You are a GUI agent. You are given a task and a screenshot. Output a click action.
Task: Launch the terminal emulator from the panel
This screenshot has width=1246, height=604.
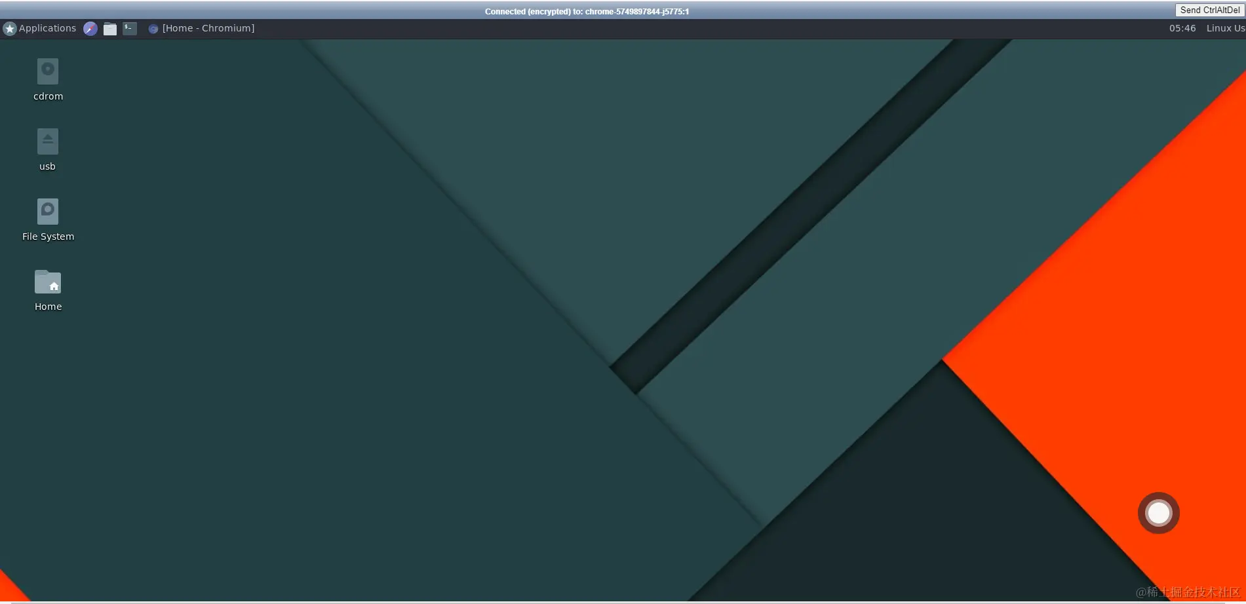tap(130, 29)
